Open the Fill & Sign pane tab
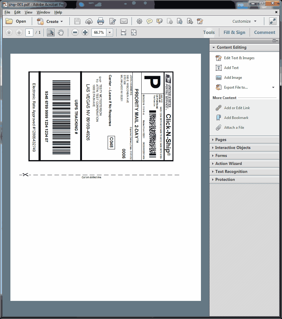282x319 pixels. 234,32
